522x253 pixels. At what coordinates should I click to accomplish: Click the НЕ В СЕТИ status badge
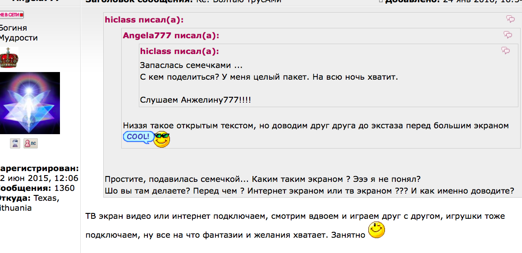click(x=11, y=15)
